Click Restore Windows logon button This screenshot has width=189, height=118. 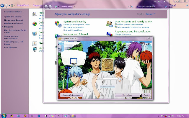[x=71, y=95]
